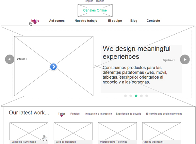196x144 pixels.
Task: Go to Asi somos page
Action: (x=57, y=21)
